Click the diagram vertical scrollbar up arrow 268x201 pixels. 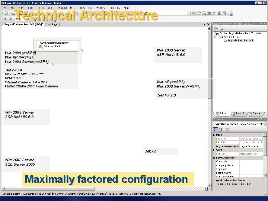(209, 28)
